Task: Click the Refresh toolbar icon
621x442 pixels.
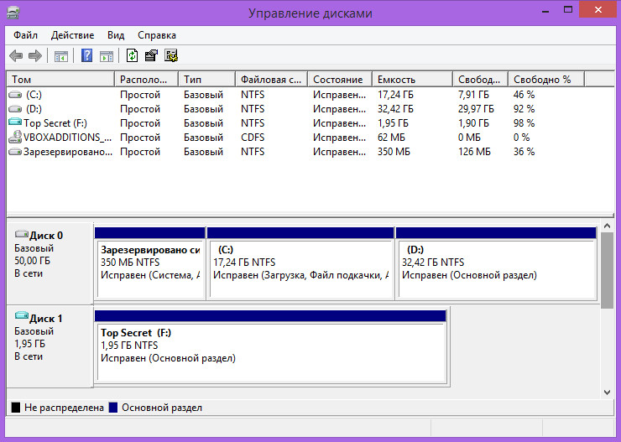Action: click(x=132, y=55)
